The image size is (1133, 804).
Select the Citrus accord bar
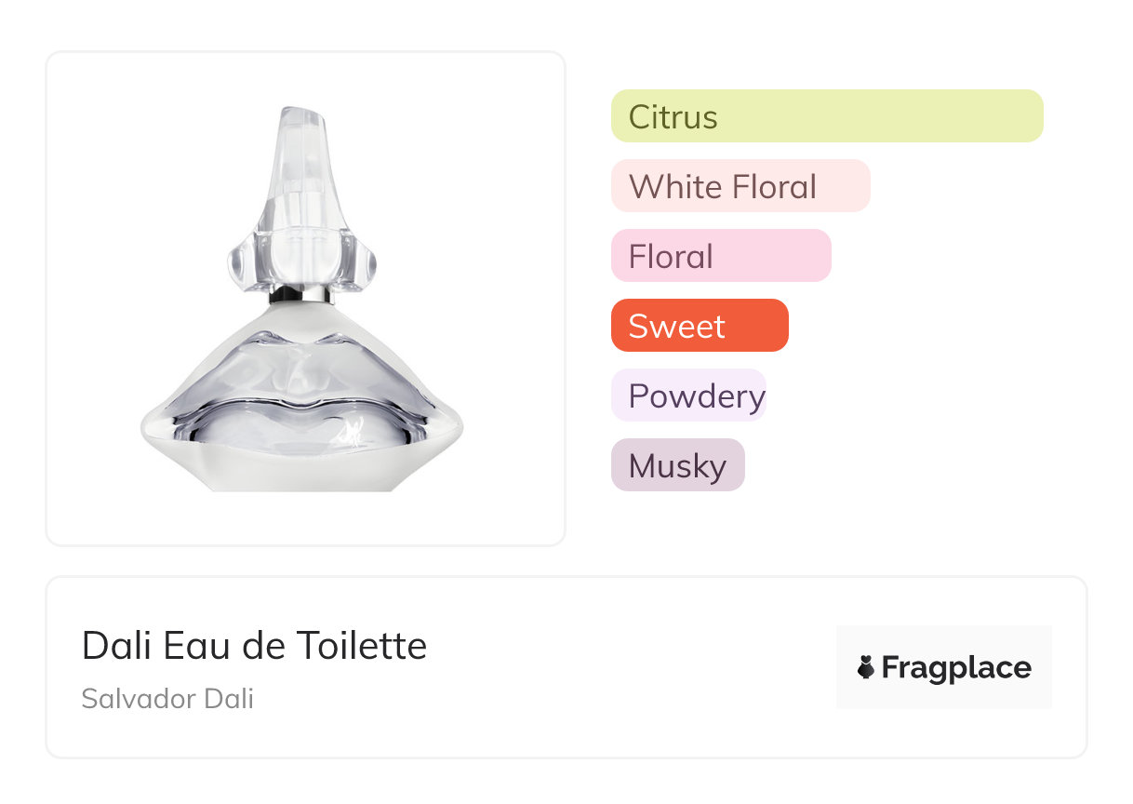point(826,116)
